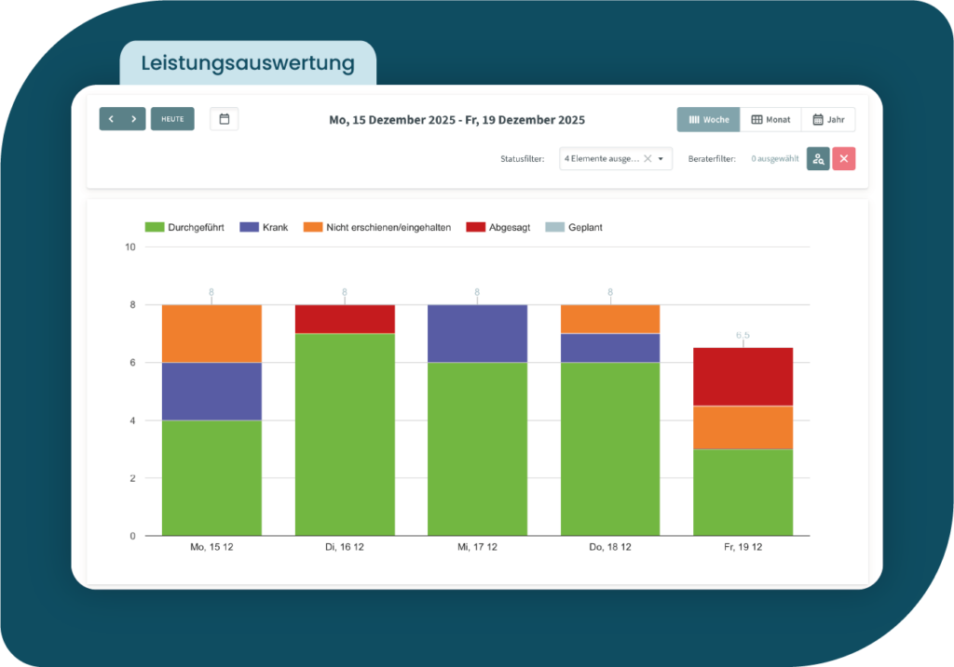Switch to Monat view
Screen dimensions: 954x667
[770, 120]
